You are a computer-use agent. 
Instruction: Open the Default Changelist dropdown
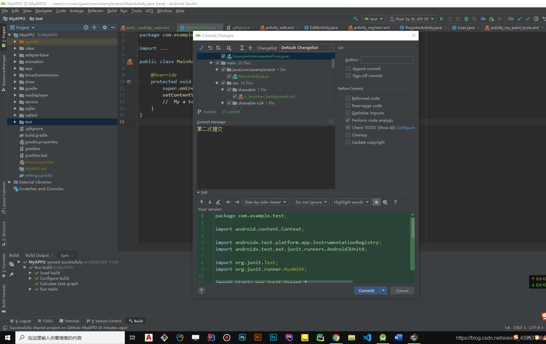click(306, 48)
